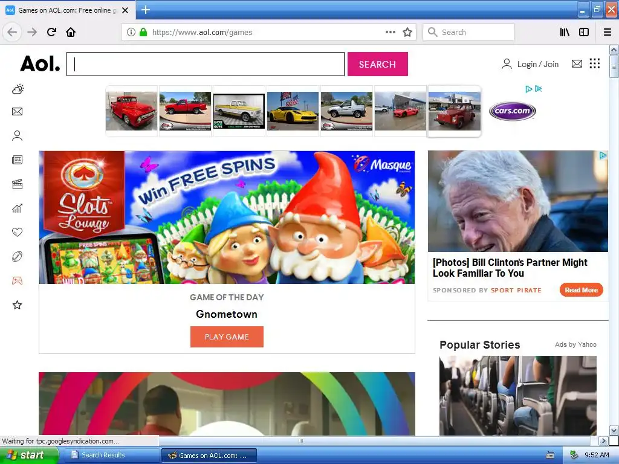Screen dimensions: 619x464
Task: Click the browser Search field
Action: 468,32
